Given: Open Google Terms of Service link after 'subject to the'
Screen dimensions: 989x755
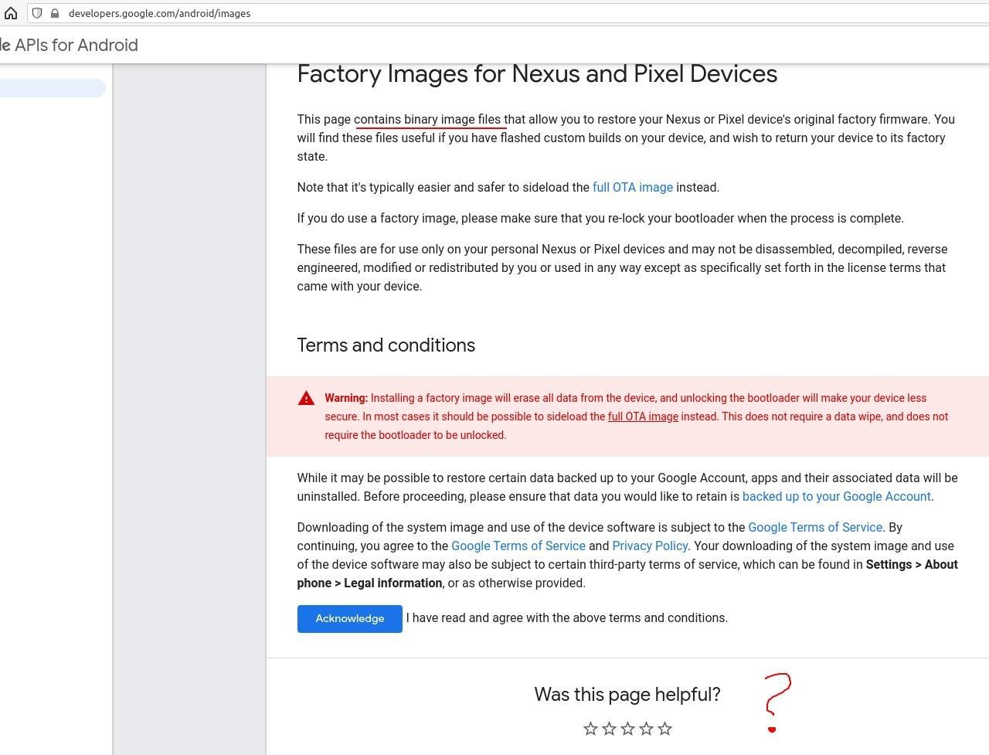Looking at the screenshot, I should tap(815, 527).
